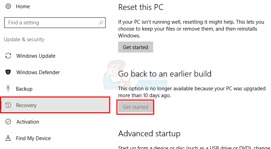The height and width of the screenshot is (149, 271).
Task: Open Find My Device text entry
Action: 33,138
